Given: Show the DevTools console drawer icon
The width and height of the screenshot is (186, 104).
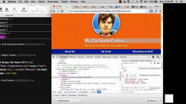Looking at the screenshot, I should (149, 57).
